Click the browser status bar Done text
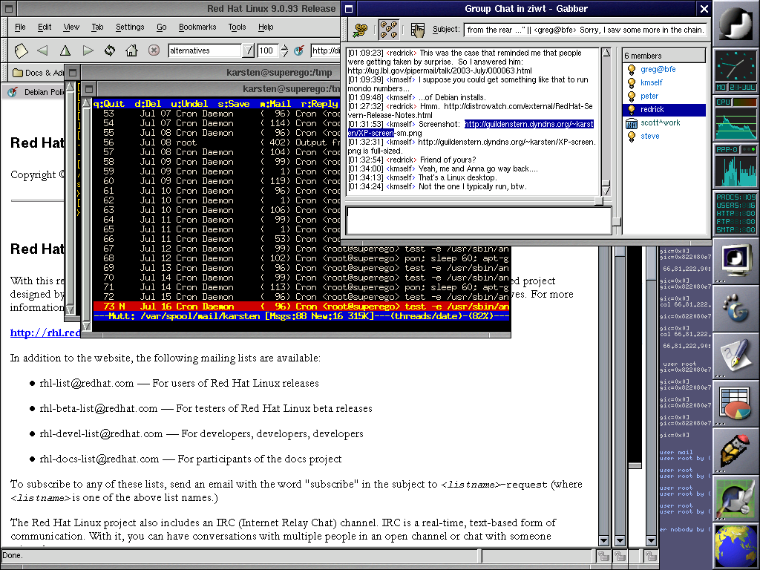The height and width of the screenshot is (570, 760). (12, 555)
